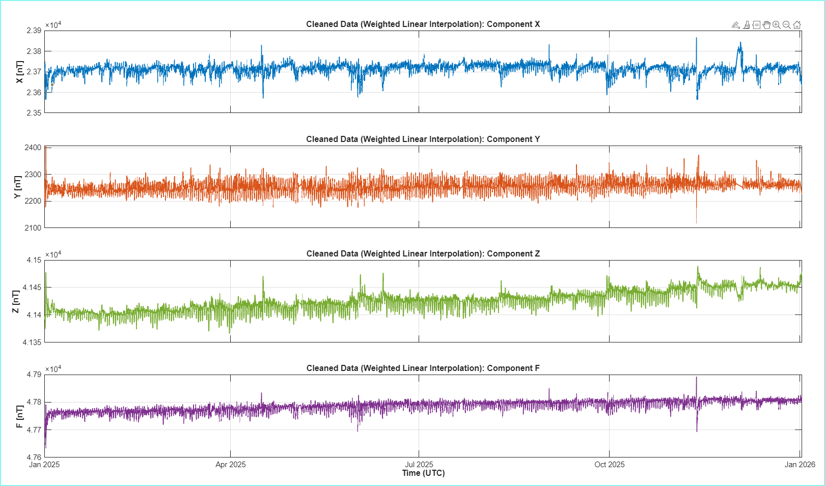Click the "2400" tick on Component Y
The width and height of the screenshot is (825, 486).
[x=33, y=148]
